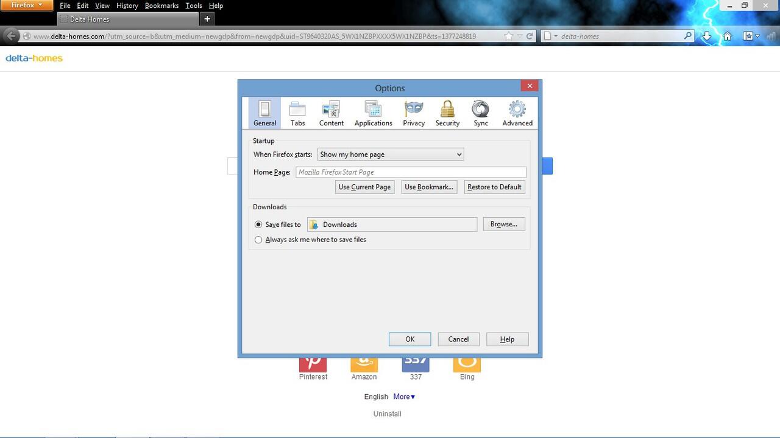The height and width of the screenshot is (438, 780).
Task: Open the View menu
Action: pos(102,5)
